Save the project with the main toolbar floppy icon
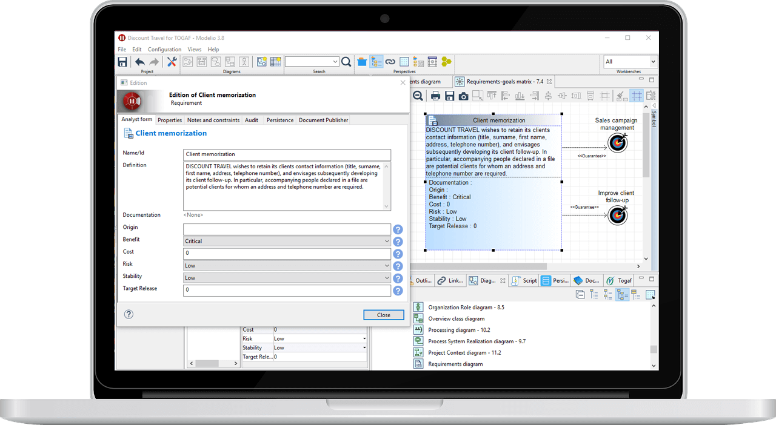Viewport: 776px width, 425px height. point(122,62)
